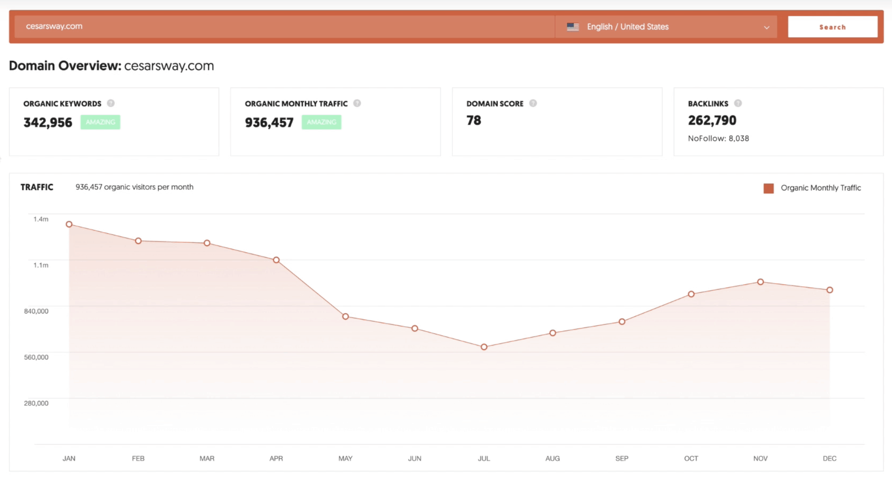
Task: Open the English / United States language dropdown
Action: 666,27
